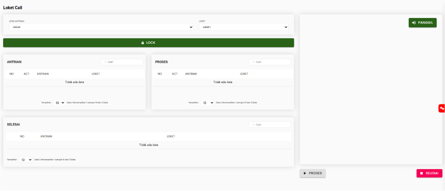Sort Proses table by LOKET column
This screenshot has height=191, width=445.
244,74
